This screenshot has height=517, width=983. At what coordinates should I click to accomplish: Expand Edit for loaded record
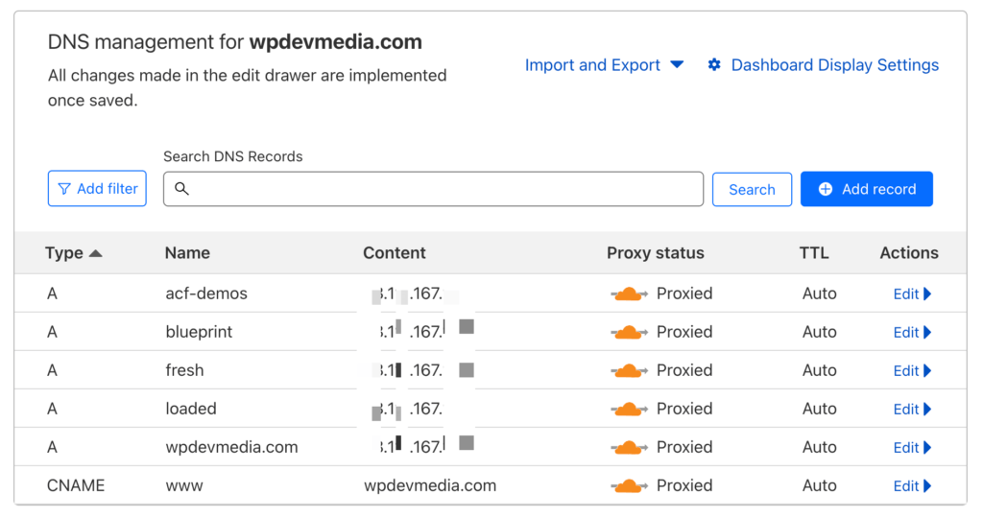(912, 410)
